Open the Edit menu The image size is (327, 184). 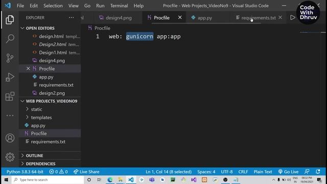pos(34,6)
